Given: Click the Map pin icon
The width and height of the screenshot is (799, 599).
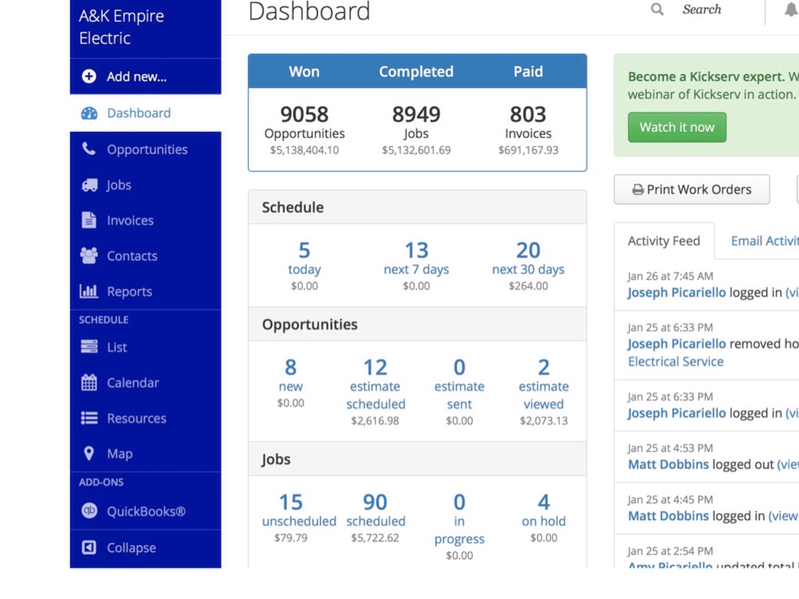Looking at the screenshot, I should pyautogui.click(x=89, y=454).
